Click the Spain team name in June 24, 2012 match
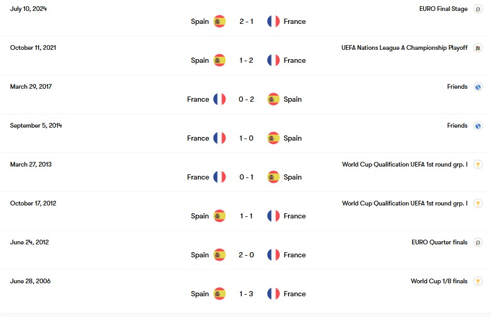This screenshot has height=317, width=491. 200,255
